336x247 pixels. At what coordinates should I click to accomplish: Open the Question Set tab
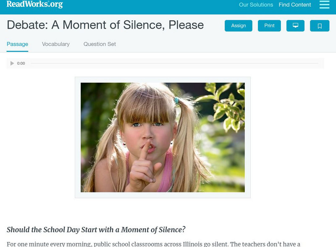pos(100,44)
